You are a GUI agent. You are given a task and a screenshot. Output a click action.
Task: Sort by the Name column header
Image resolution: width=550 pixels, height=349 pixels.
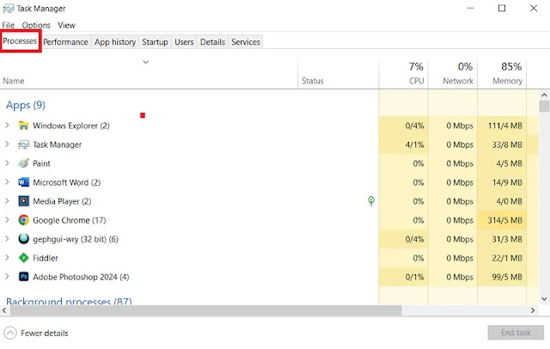point(14,81)
